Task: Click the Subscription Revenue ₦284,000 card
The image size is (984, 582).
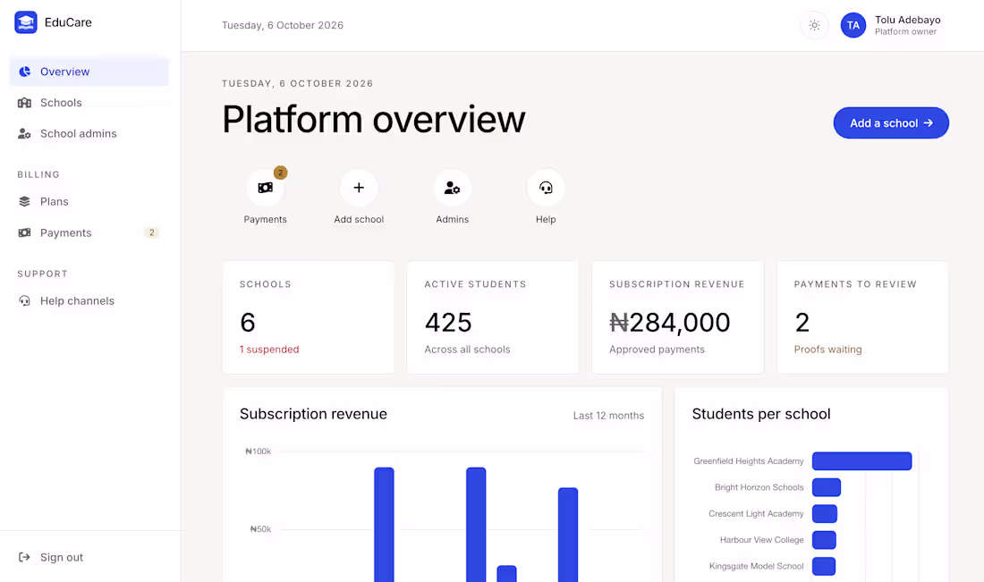Action: coord(678,317)
